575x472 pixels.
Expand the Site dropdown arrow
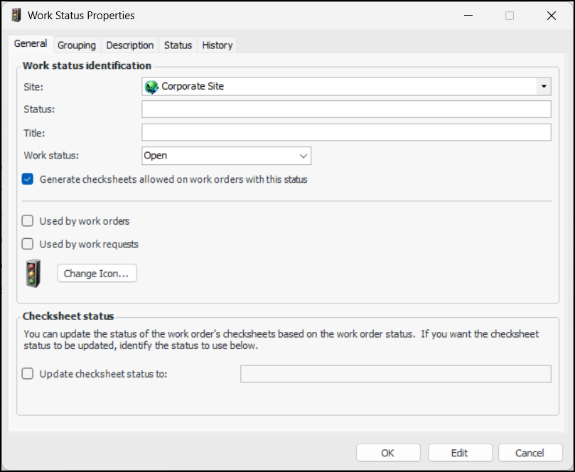pos(543,87)
